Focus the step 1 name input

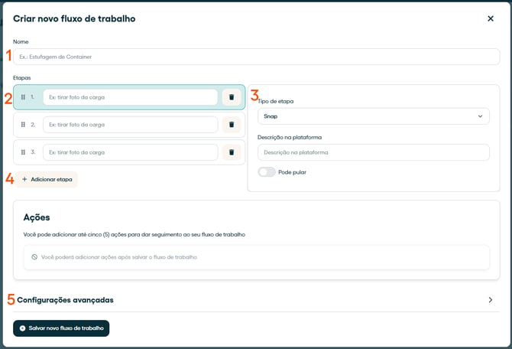(130, 97)
